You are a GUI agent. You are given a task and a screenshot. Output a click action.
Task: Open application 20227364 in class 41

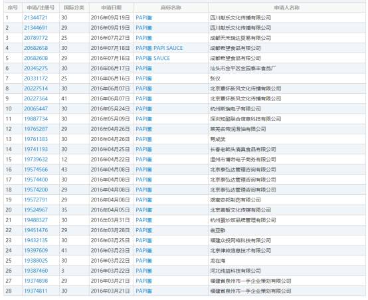point(36,98)
